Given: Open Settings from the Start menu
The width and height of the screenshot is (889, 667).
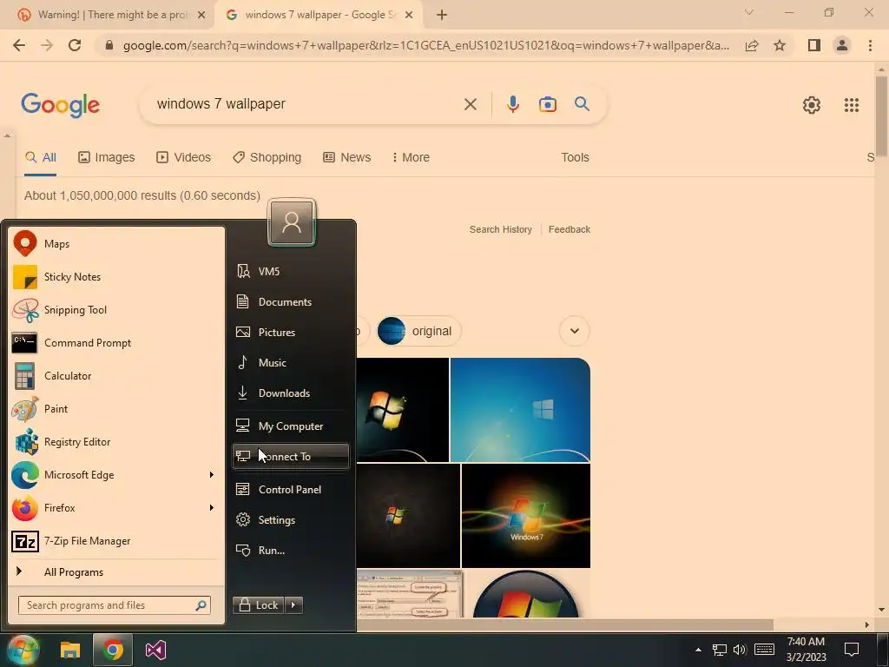Looking at the screenshot, I should [290, 519].
